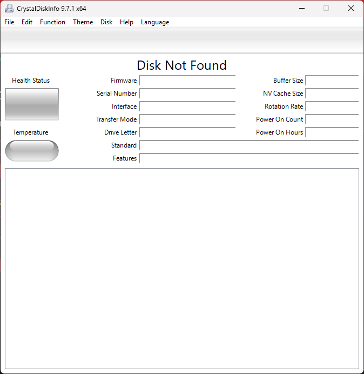Click the Temperature indicator pill

coord(32,151)
